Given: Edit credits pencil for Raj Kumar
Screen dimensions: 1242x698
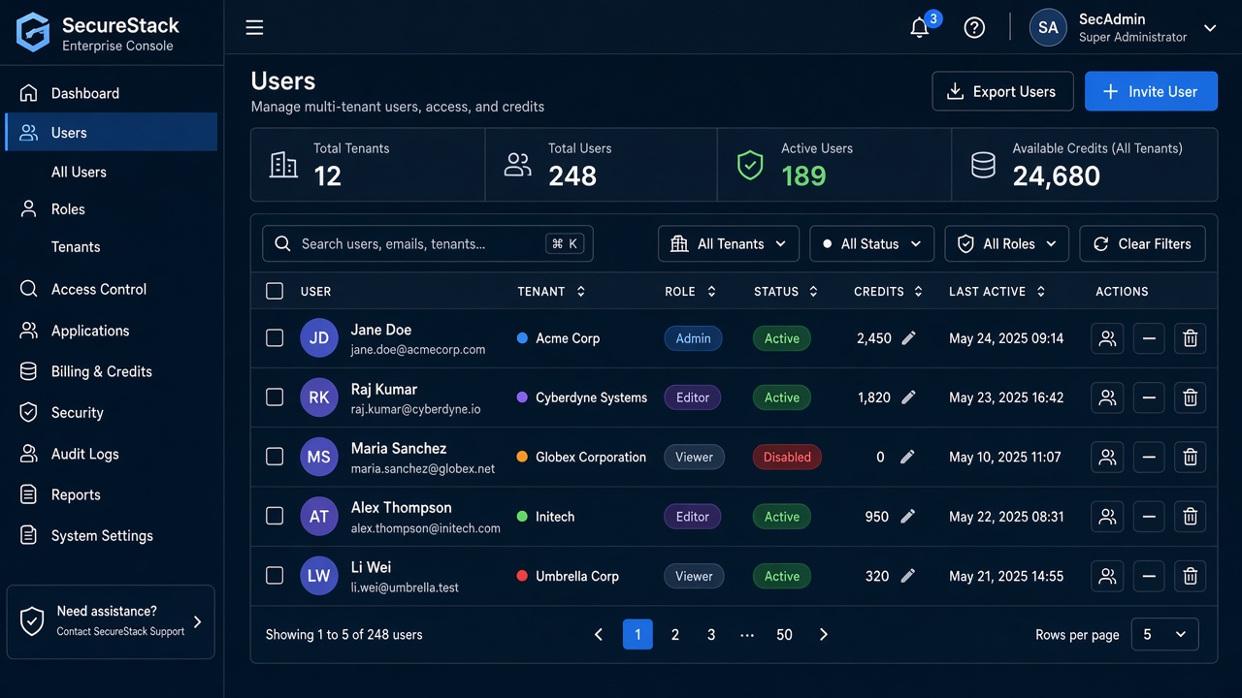Looking at the screenshot, I should [908, 397].
